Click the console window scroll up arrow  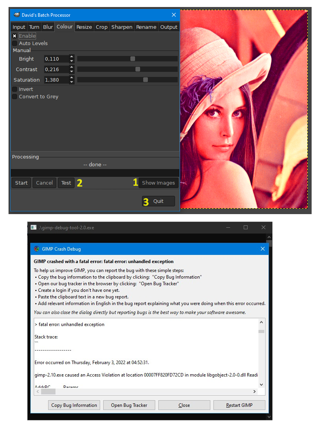[x=269, y=237]
